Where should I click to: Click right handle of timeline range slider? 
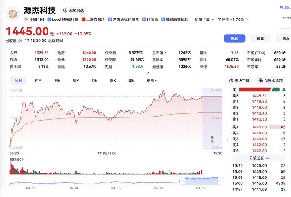point(220,181)
